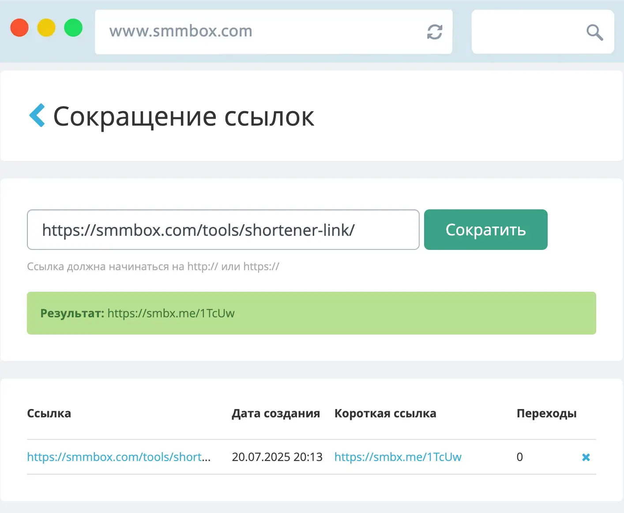Viewport: 624px width, 513px height.
Task: Delete the shortened link row with the X
Action: (x=586, y=457)
